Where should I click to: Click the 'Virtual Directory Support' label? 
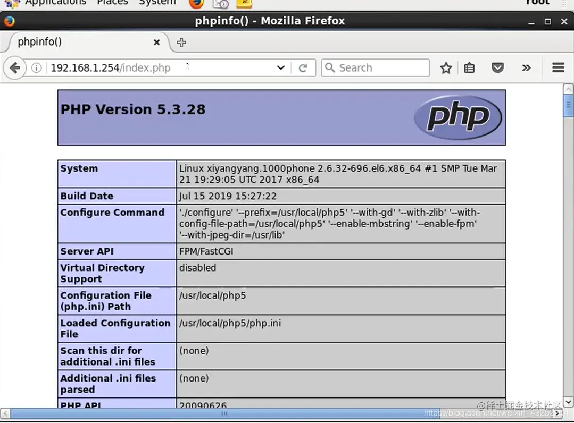(x=103, y=273)
